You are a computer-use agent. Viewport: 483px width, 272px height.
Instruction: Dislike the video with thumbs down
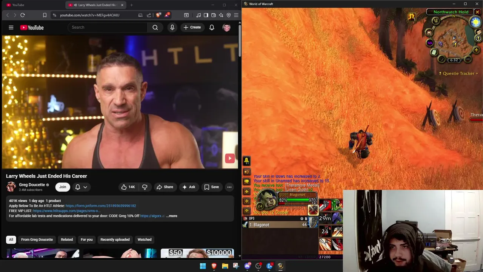point(145,187)
